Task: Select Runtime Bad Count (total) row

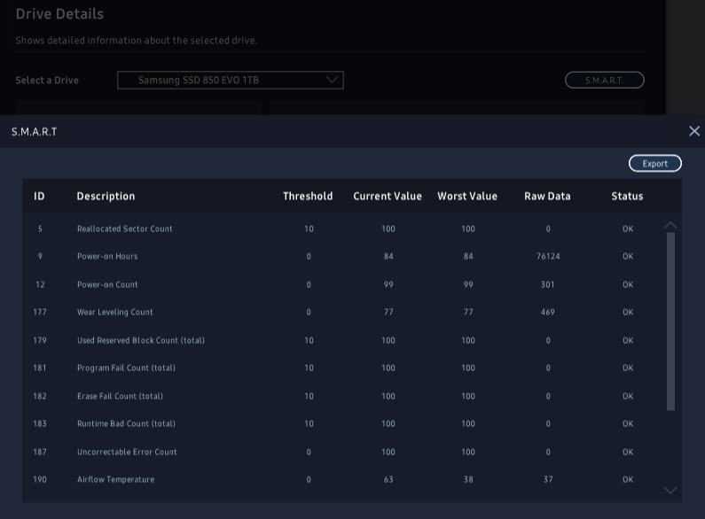Action: coord(344,423)
